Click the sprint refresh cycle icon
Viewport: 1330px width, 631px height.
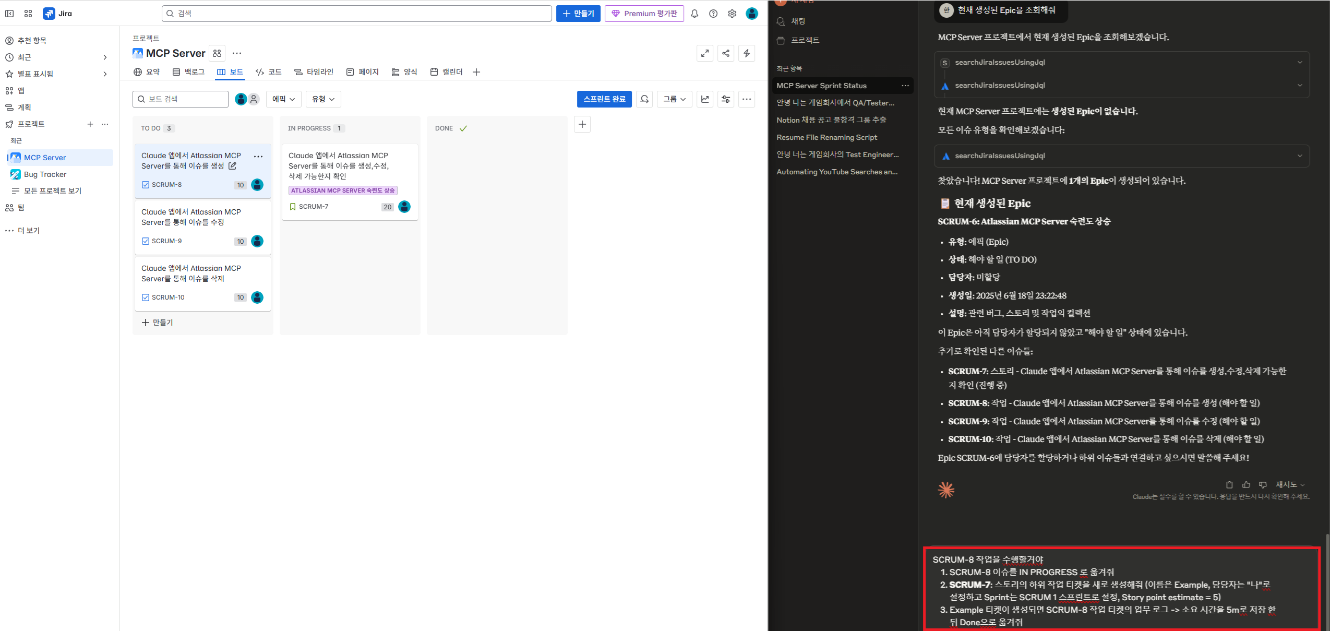[644, 99]
